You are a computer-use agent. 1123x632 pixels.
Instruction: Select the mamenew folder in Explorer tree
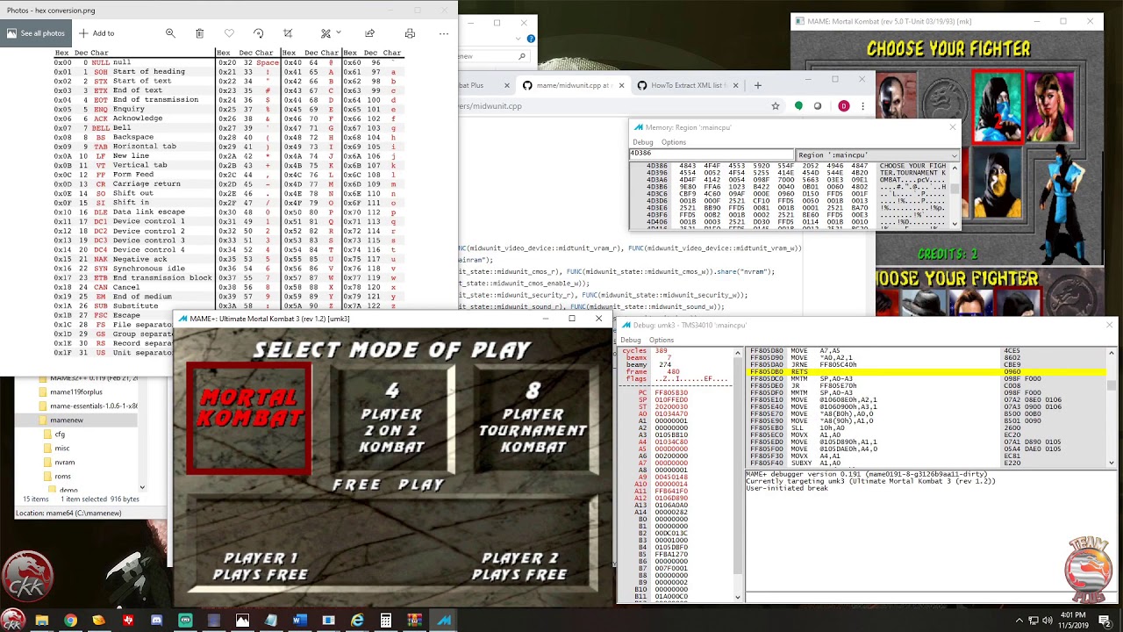pyautogui.click(x=67, y=420)
